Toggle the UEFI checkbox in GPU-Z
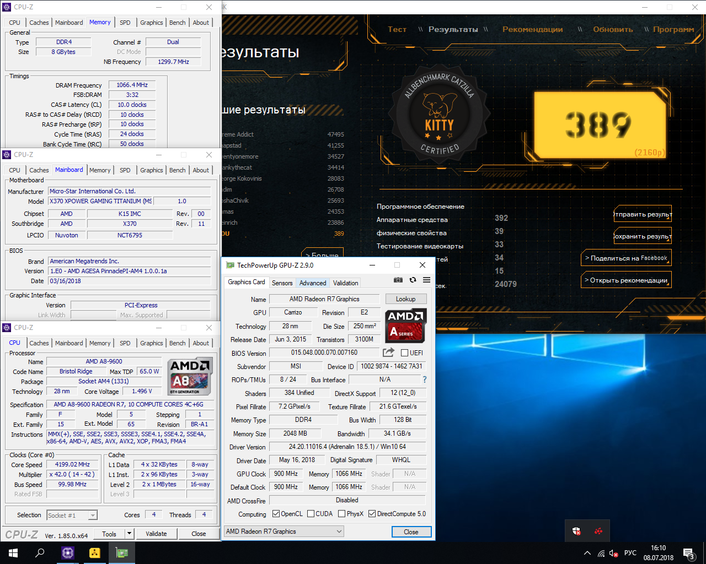The image size is (706, 564). (x=404, y=352)
